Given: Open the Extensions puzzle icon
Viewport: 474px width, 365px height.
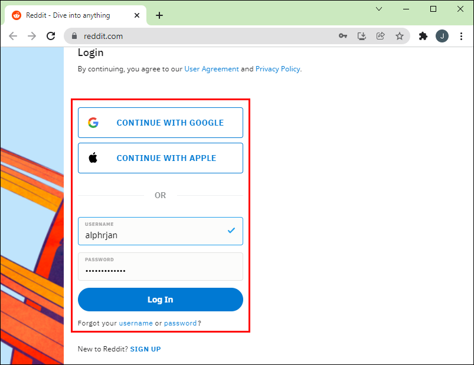Looking at the screenshot, I should tap(423, 36).
